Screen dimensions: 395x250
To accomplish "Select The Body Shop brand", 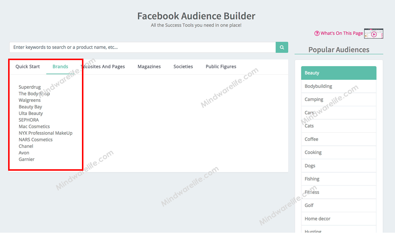I will tap(34, 94).
